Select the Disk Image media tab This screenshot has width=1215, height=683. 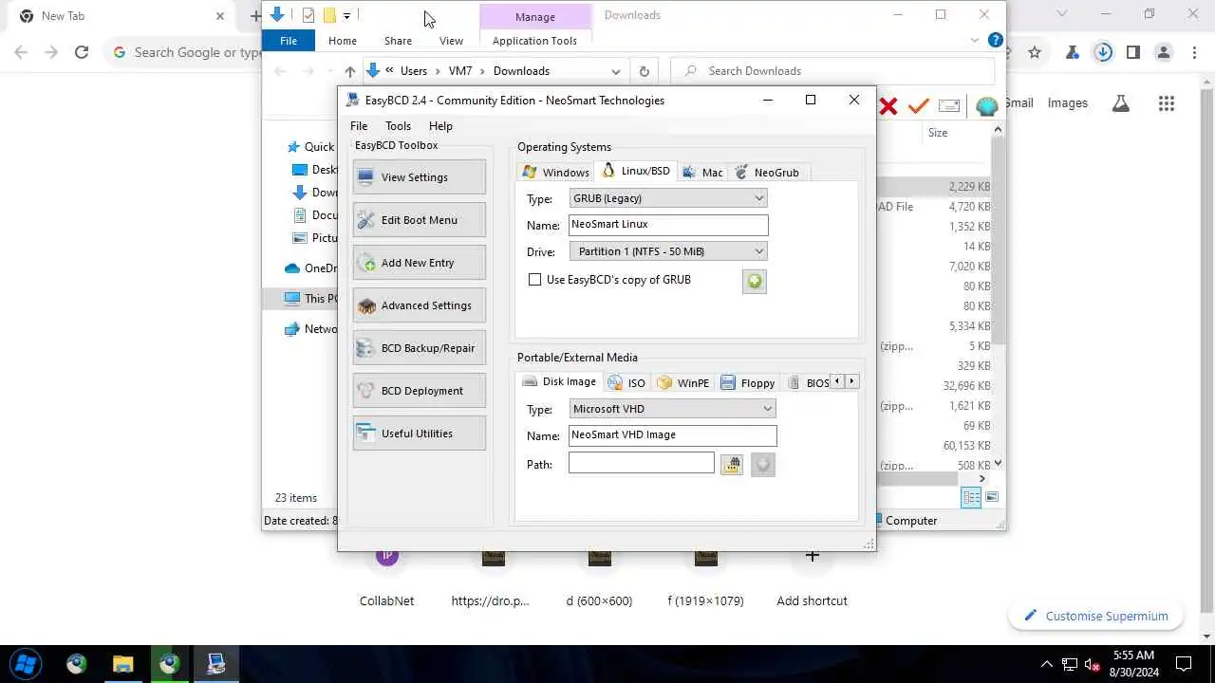[x=559, y=381]
